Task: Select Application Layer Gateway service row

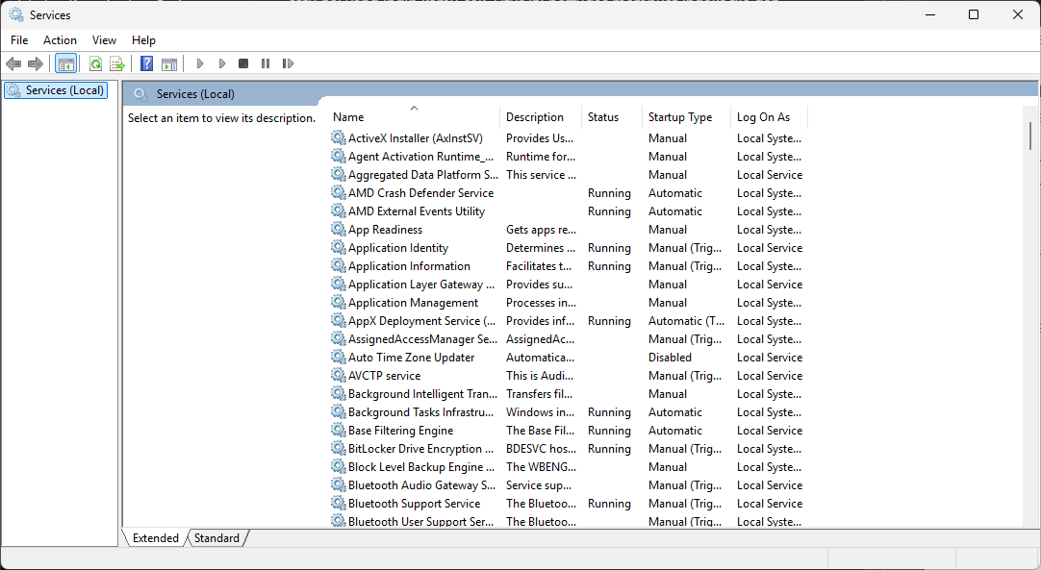Action: pos(569,284)
